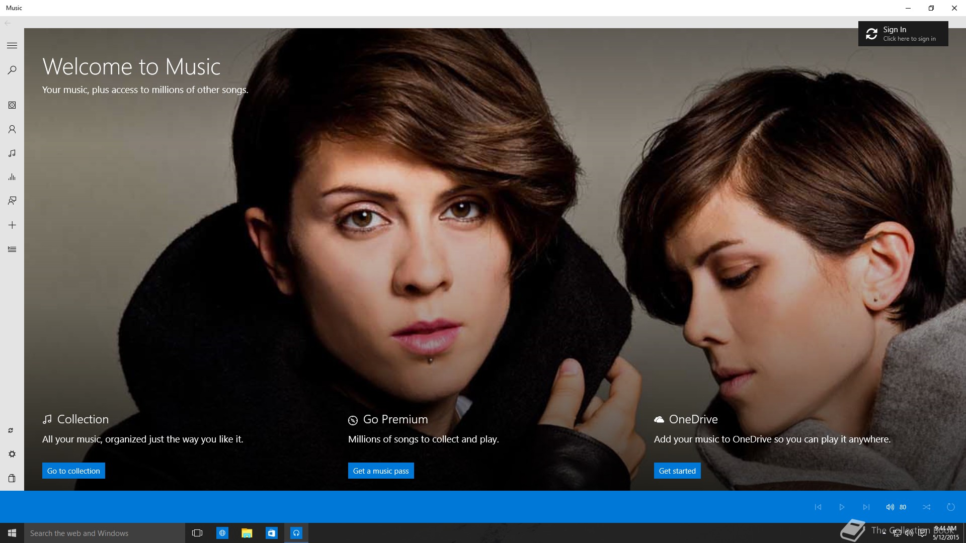Image resolution: width=966 pixels, height=543 pixels.
Task: Open the playlists list icon in sidebar
Action: [x=12, y=249]
